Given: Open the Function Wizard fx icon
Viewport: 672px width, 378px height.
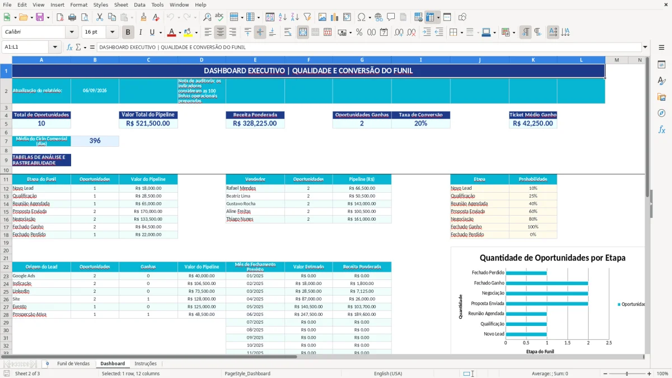Looking at the screenshot, I should click(x=70, y=47).
